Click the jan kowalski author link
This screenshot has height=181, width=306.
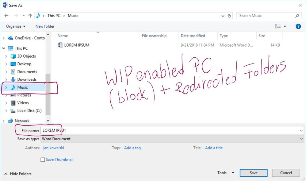pos(53,148)
